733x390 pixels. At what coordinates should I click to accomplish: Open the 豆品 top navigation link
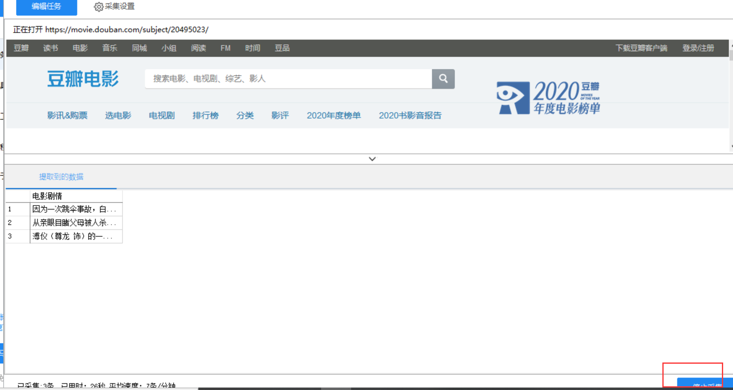(x=282, y=48)
